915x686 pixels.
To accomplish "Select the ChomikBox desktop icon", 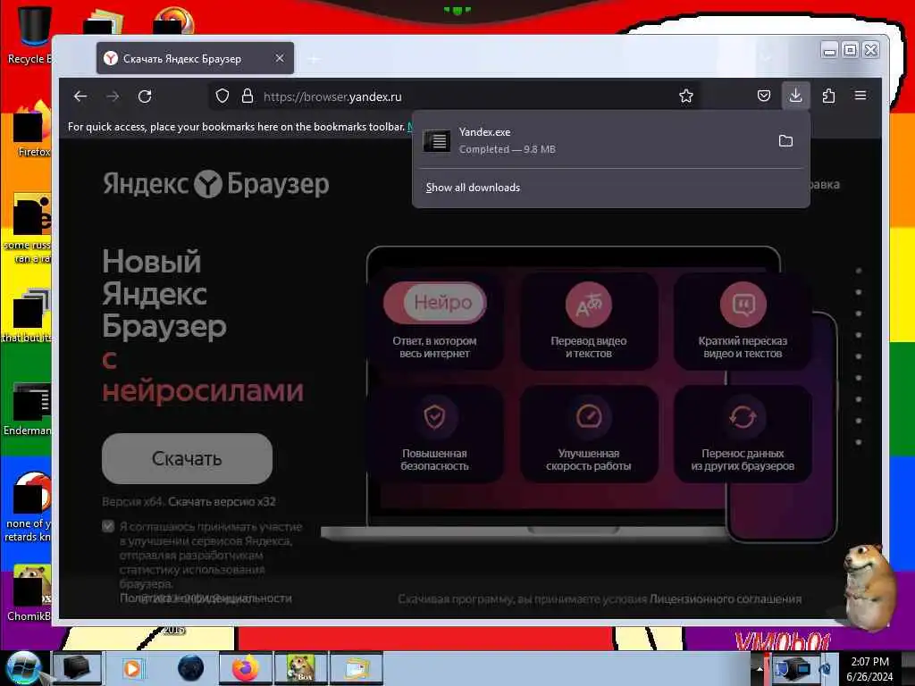I will (29, 592).
